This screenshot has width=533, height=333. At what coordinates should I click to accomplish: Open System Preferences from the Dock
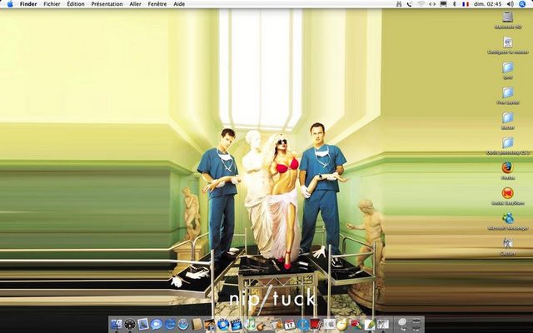(x=330, y=324)
